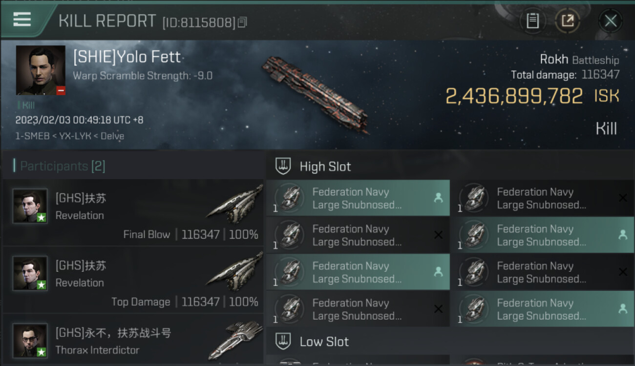This screenshot has height=366, width=635.
Task: Select the Final Blow Revelation participant
Action: tap(133, 213)
